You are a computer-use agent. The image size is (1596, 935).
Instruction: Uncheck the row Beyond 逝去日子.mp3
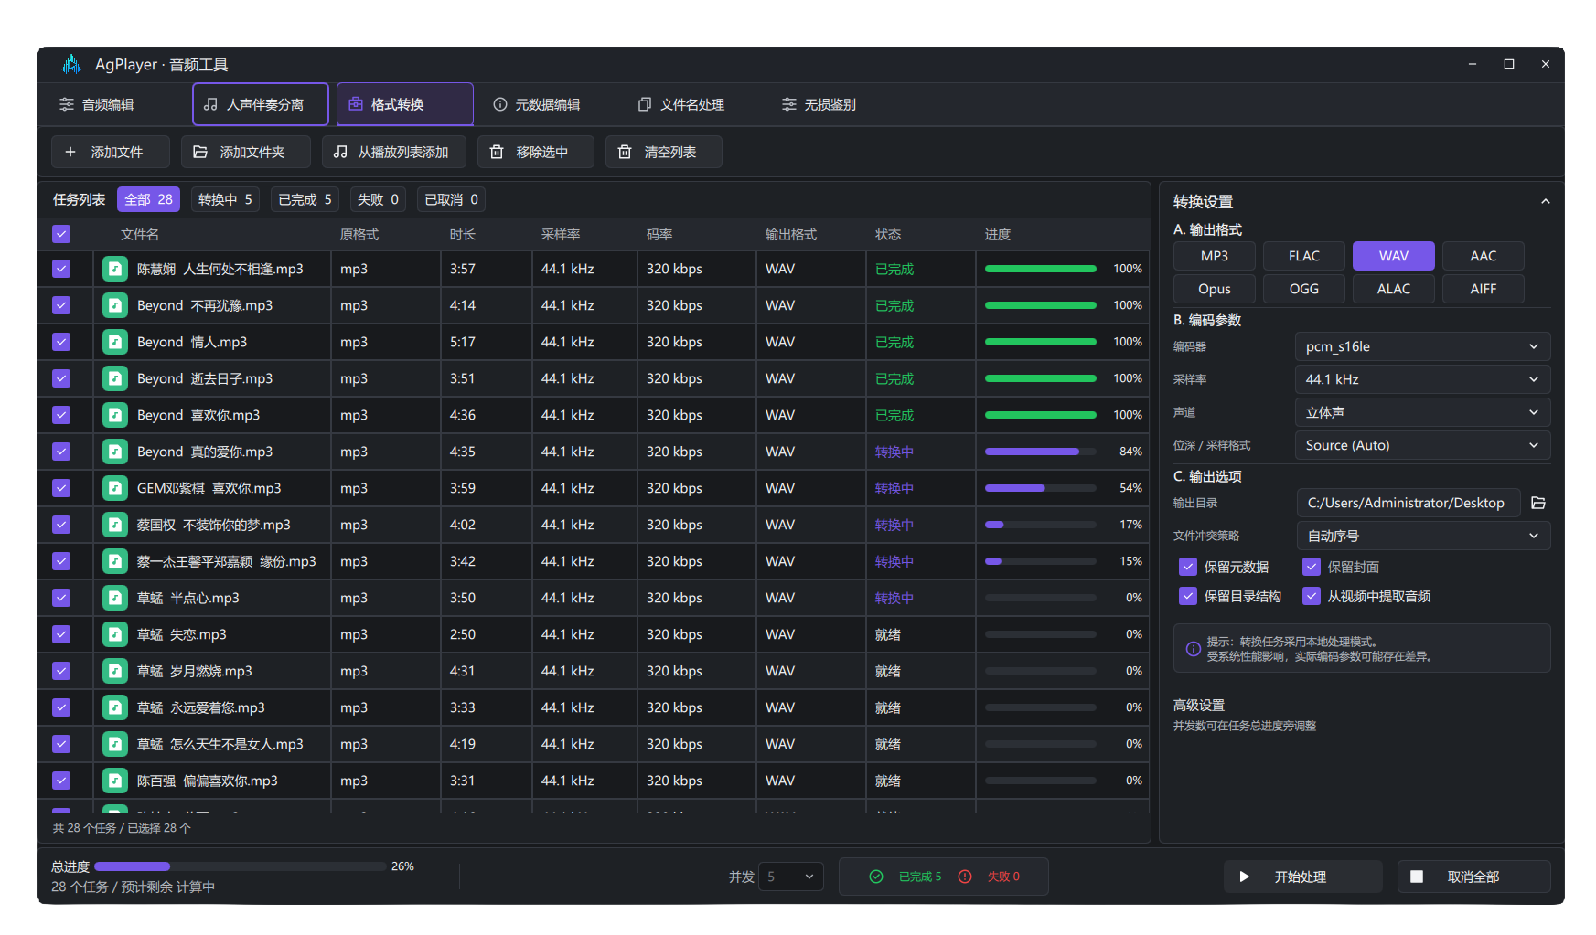click(61, 378)
